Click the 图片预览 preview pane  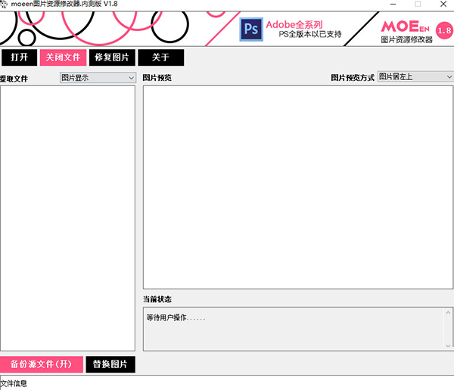point(298,187)
